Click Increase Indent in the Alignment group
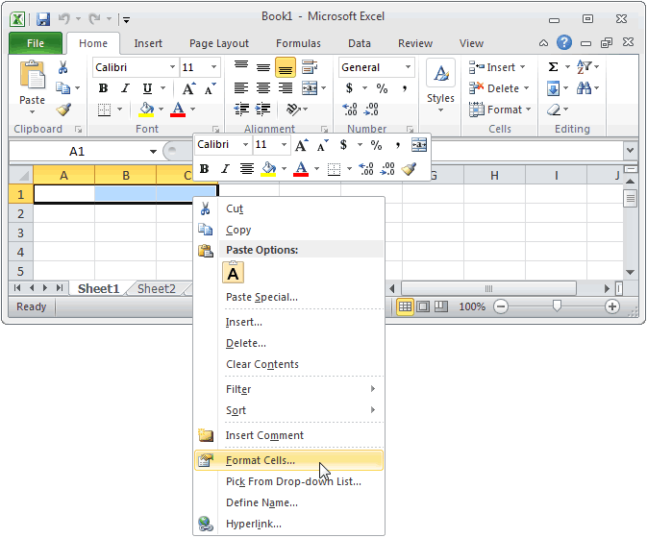Image resolution: width=647 pixels, height=538 pixels. [262, 110]
